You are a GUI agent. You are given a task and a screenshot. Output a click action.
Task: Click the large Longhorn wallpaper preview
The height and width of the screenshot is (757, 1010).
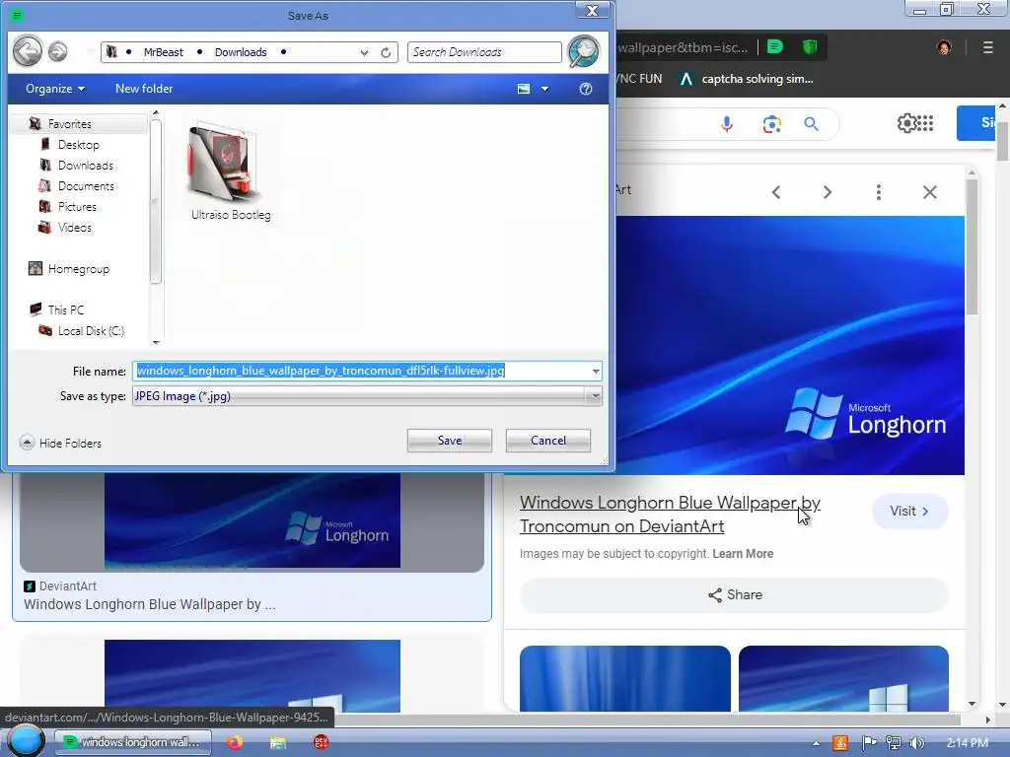[x=790, y=345]
